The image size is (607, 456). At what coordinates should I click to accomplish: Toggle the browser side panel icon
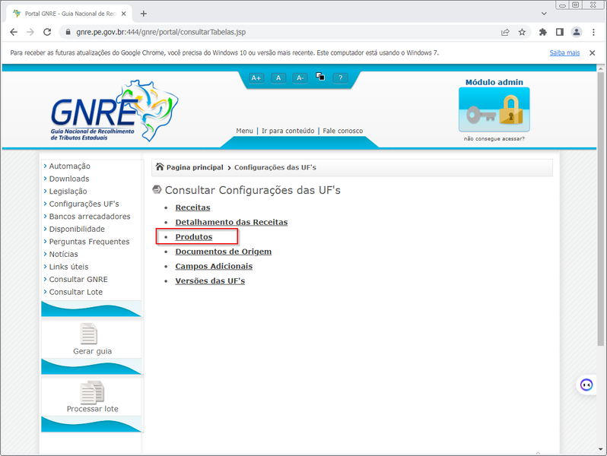coord(560,32)
